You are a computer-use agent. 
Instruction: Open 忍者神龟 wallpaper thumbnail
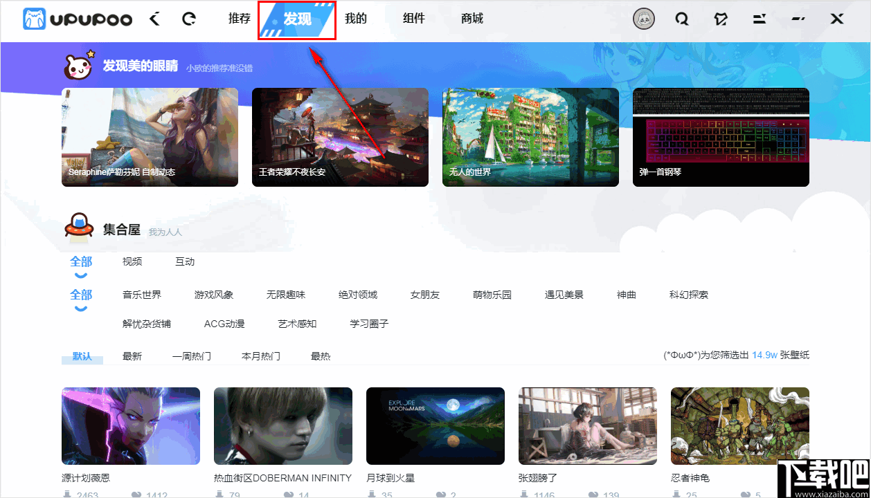pos(740,426)
